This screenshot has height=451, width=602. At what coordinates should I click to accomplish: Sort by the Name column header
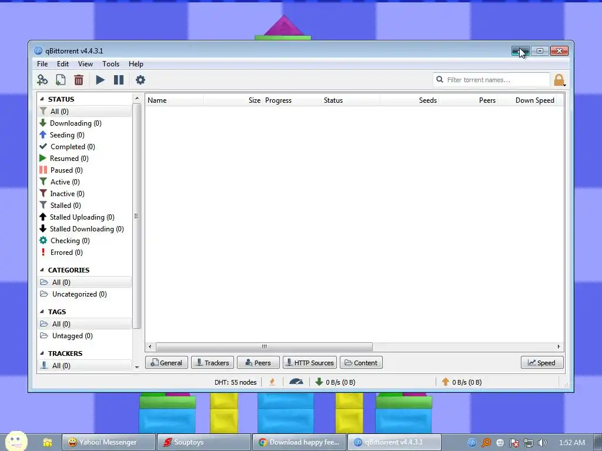[x=175, y=100]
